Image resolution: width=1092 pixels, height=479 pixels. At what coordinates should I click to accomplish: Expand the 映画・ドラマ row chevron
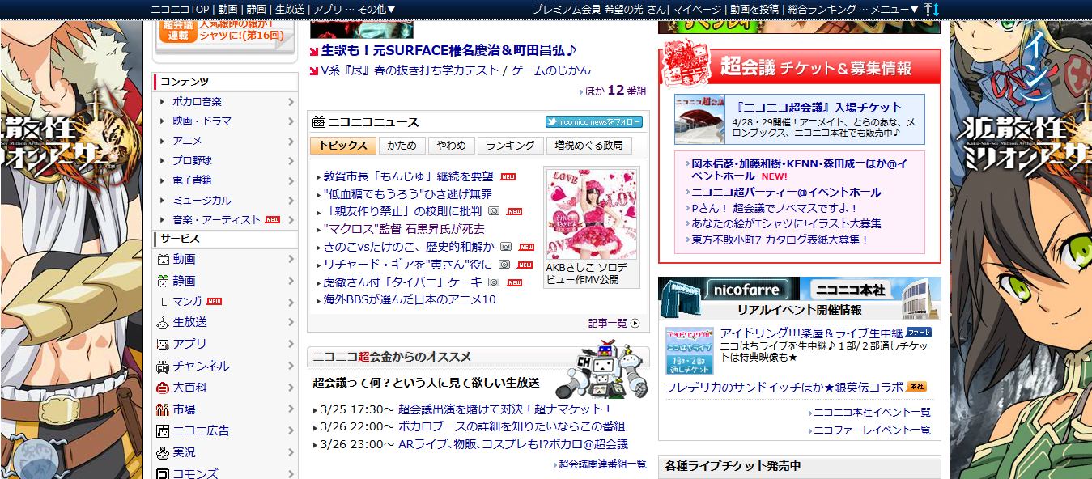tap(291, 121)
